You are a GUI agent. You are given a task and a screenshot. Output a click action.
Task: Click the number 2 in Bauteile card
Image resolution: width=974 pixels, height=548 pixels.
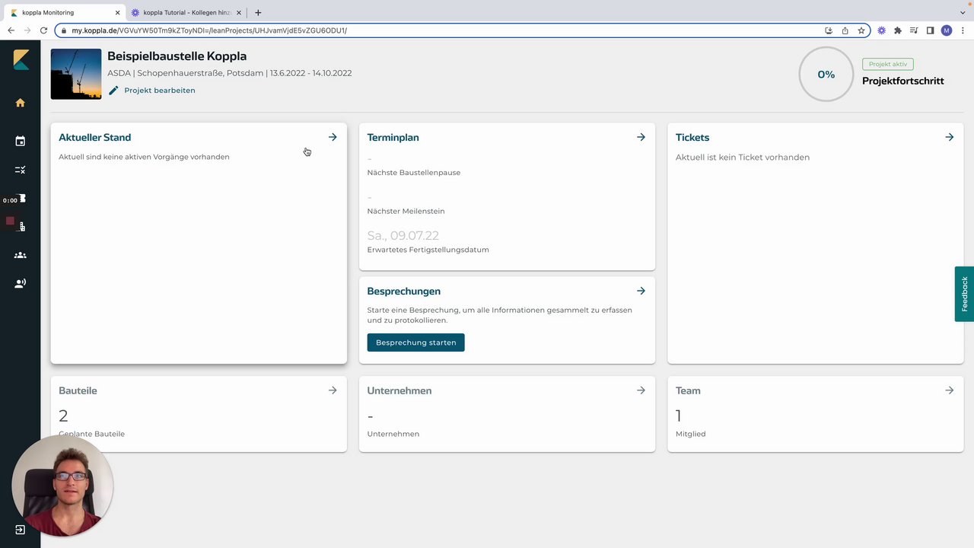coord(63,416)
